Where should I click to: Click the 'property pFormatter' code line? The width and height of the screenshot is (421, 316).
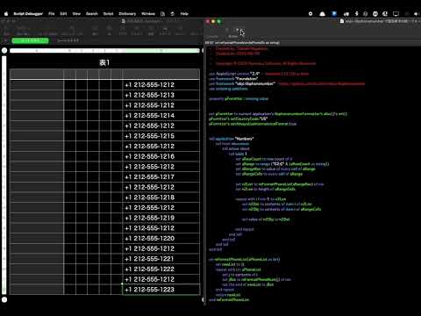coord(239,99)
